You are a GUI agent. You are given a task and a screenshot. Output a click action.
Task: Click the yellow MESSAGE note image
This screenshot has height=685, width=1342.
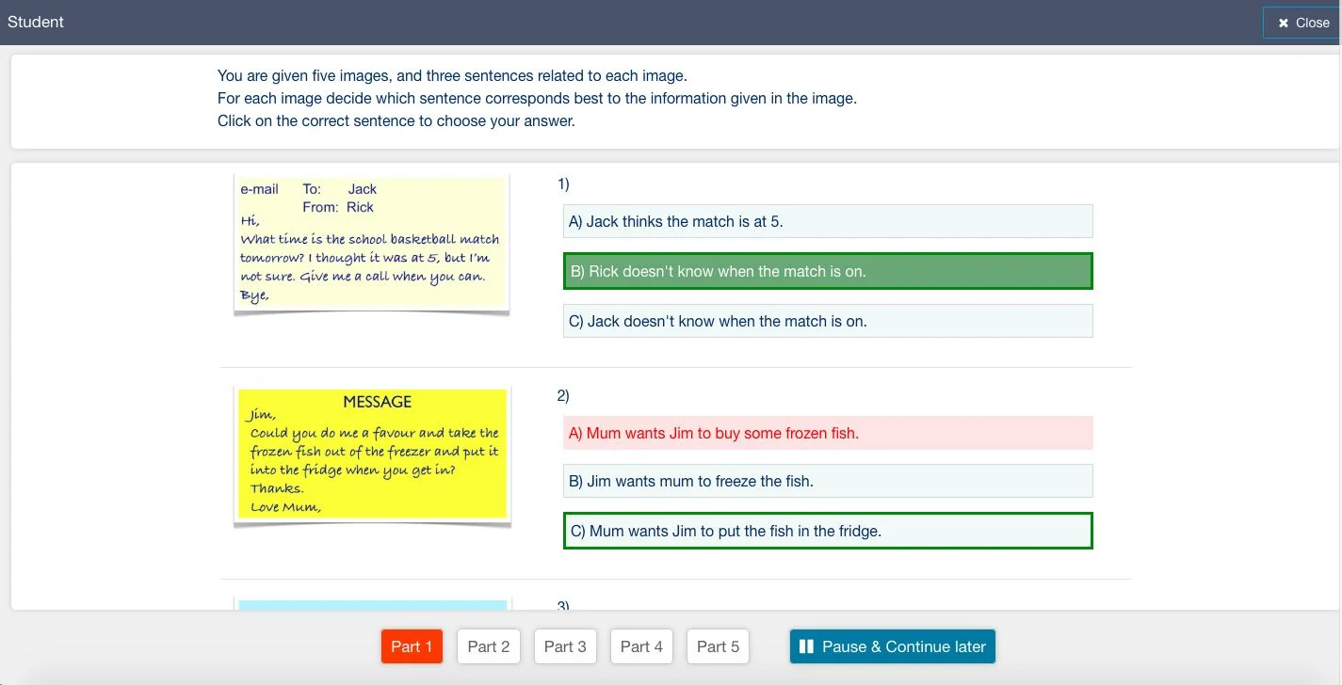point(372,454)
